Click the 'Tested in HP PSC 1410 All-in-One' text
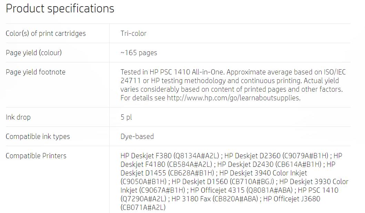365x213 pixels. tap(172, 72)
